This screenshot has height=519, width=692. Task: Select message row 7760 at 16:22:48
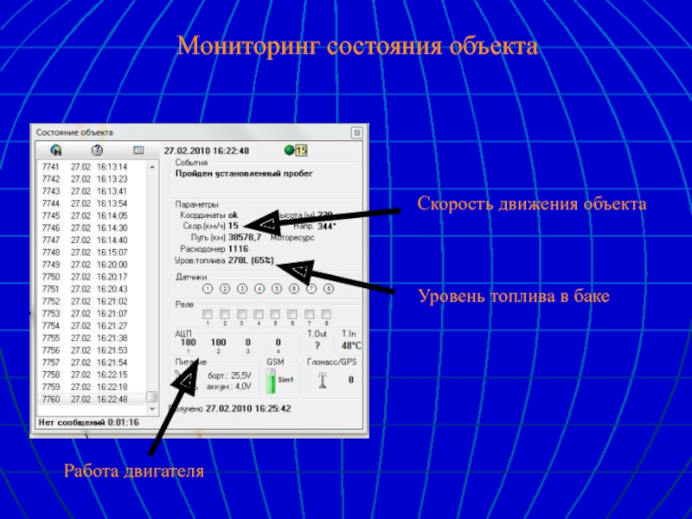point(92,399)
